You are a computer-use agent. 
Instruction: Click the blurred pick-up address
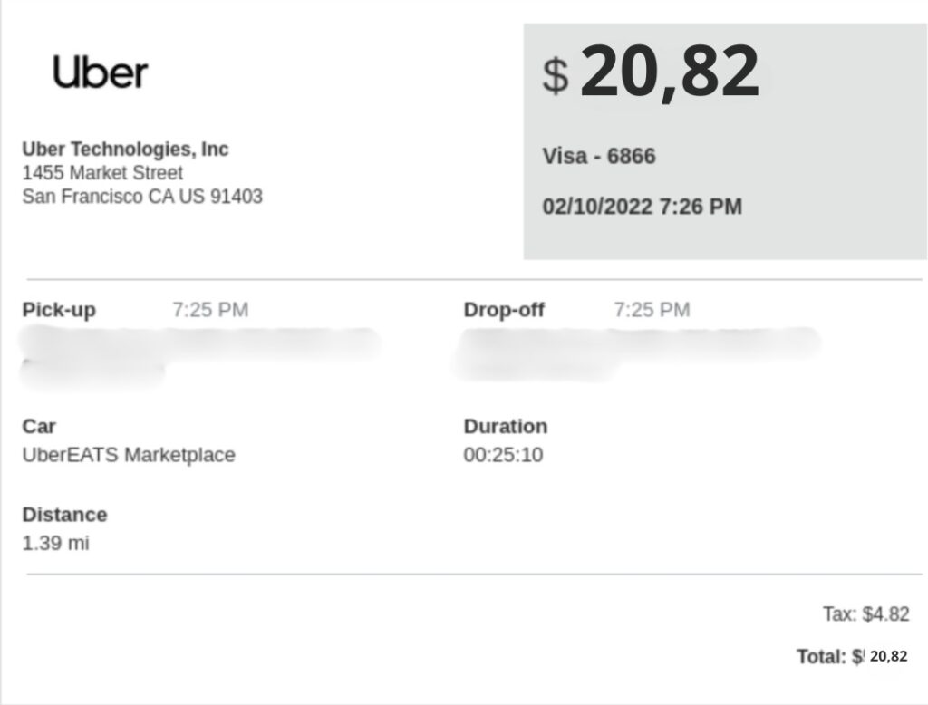pyautogui.click(x=199, y=349)
